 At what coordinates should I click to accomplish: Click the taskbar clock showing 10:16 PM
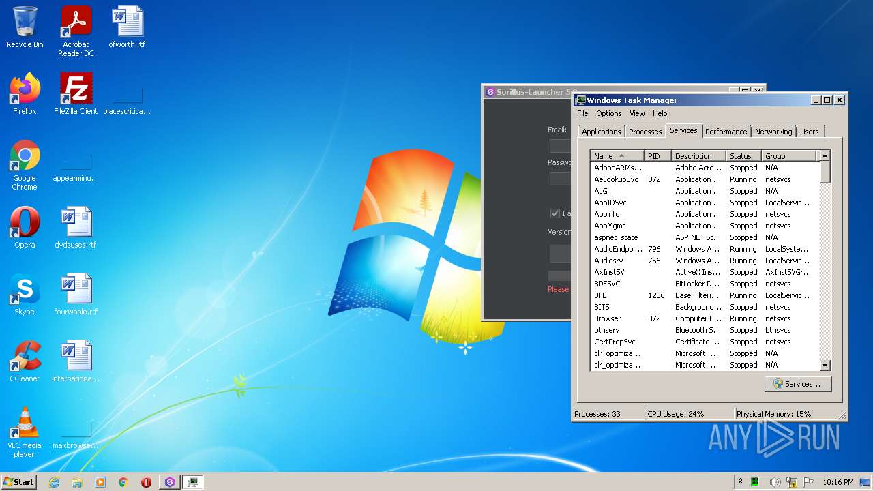[838, 482]
